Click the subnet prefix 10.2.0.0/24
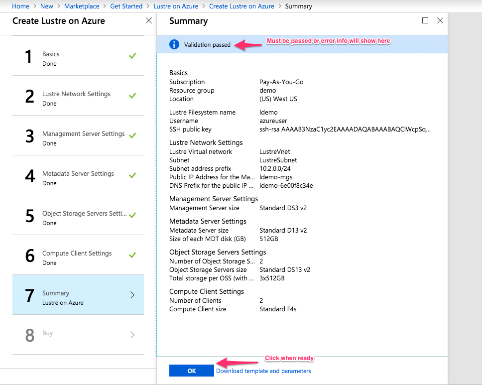482x385 pixels. 275,168
